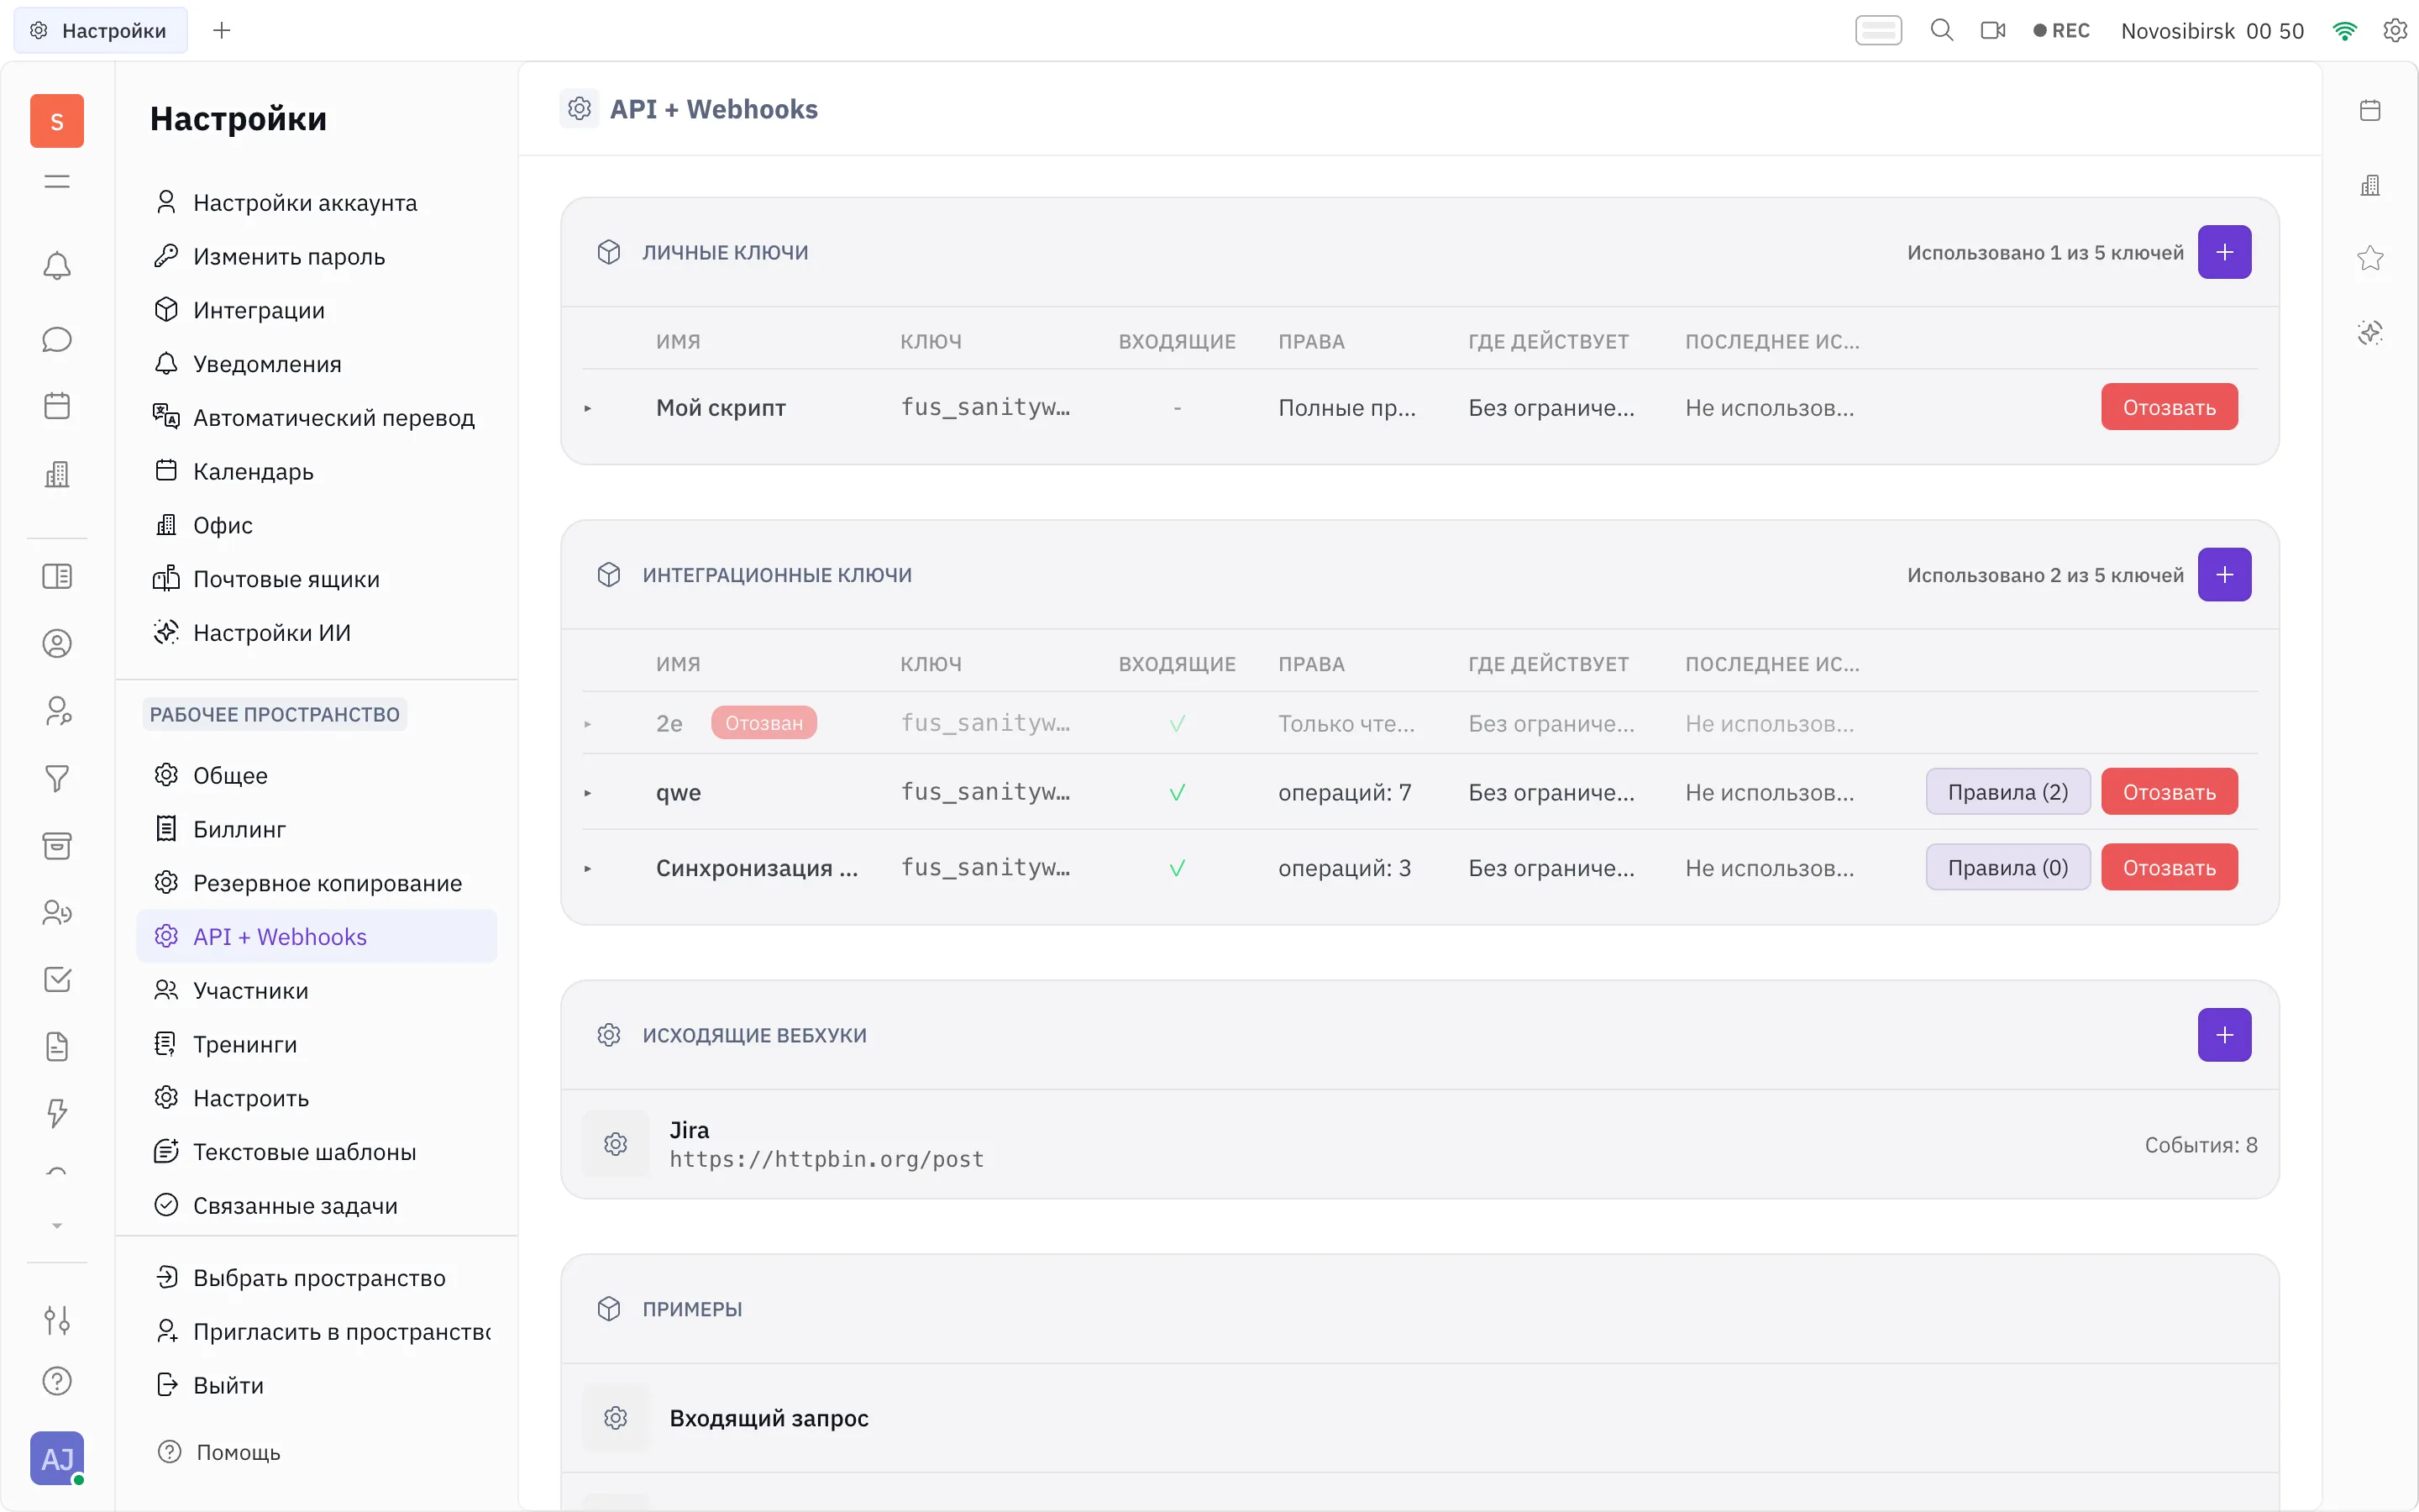2419x1512 pixels.
Task: Open favorites star icon in right rail
Action: pos(2370,258)
